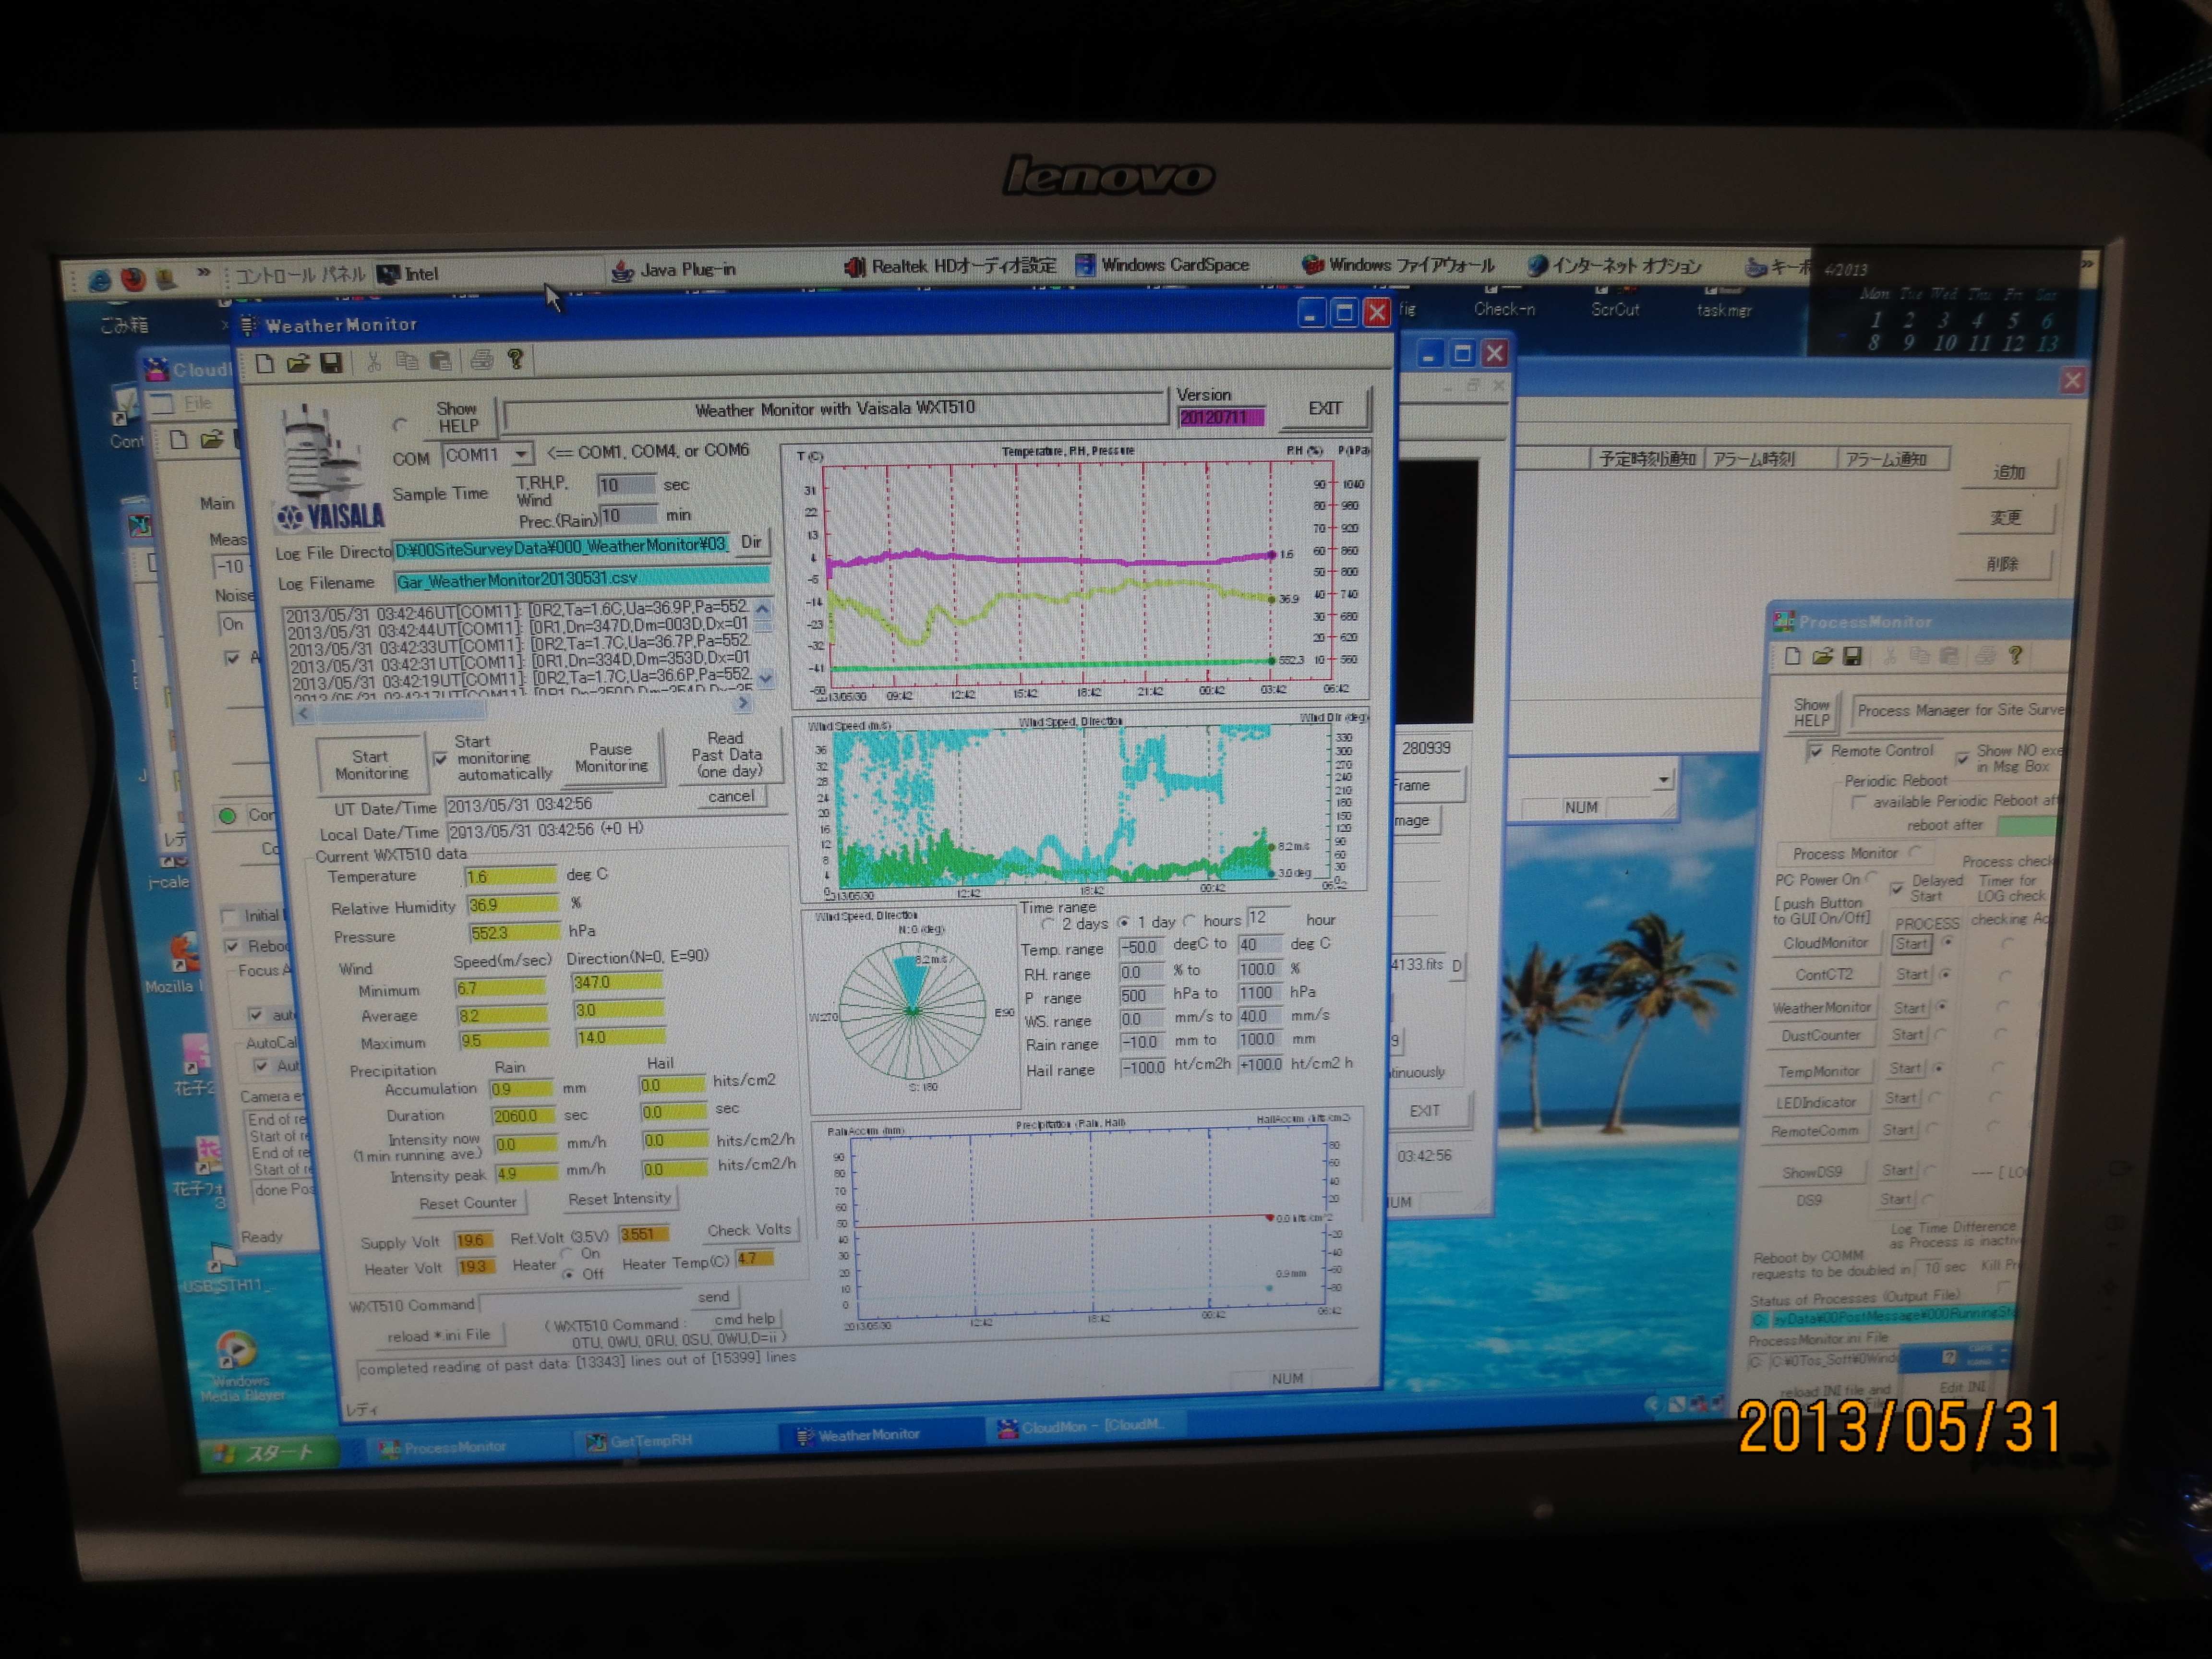Expand quick-launch overflow chevron in top bar

[x=203, y=273]
